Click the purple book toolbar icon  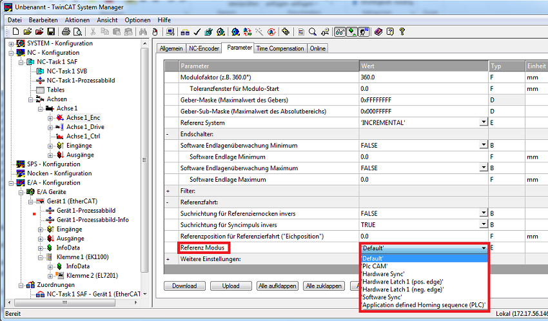coord(378,32)
